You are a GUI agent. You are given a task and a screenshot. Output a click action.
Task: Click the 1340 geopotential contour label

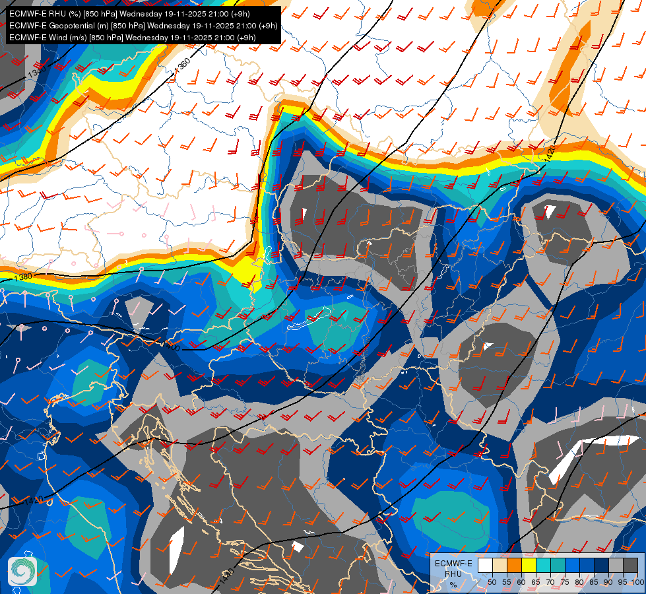point(37,72)
